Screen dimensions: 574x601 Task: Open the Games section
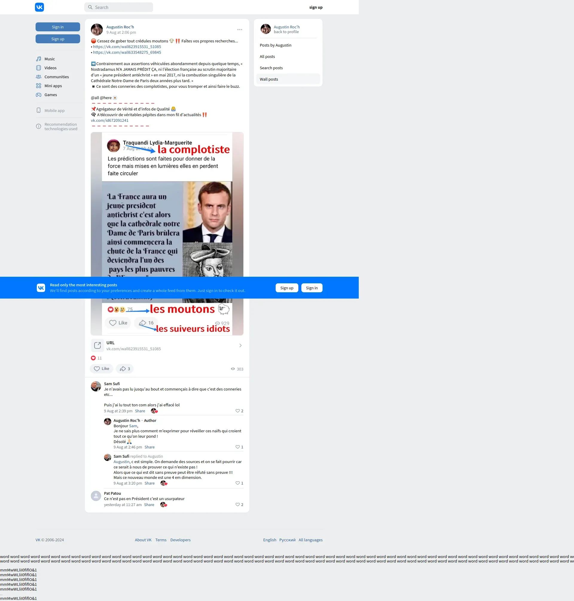[x=51, y=95]
